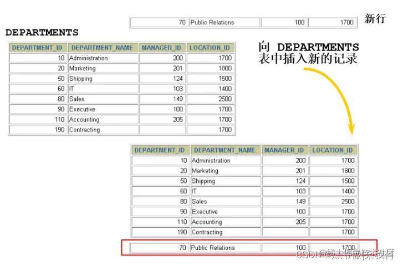403x266 pixels.
Task: Click 70 in the red-outlined inserted row
Action: pyautogui.click(x=182, y=248)
